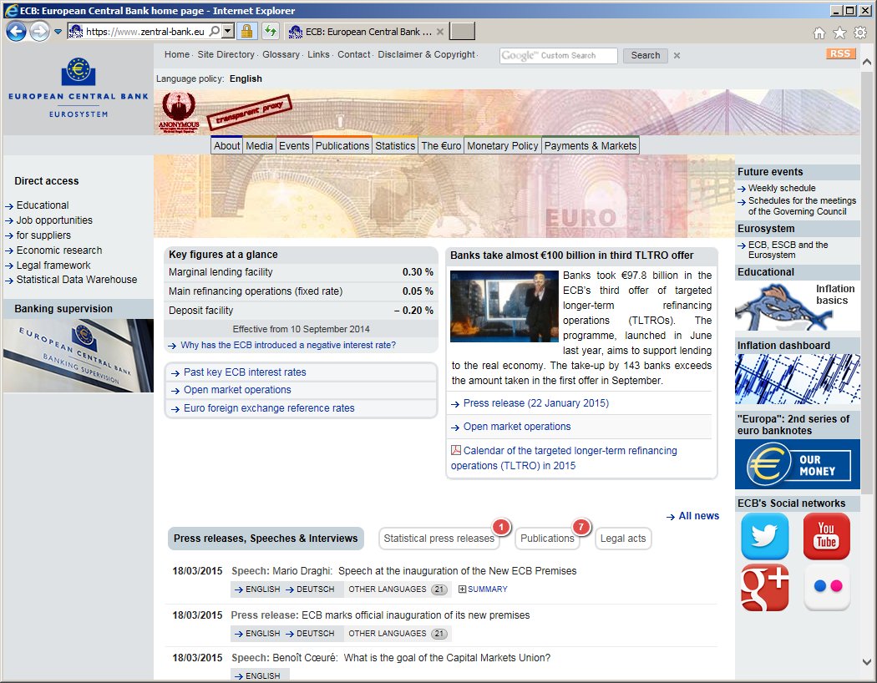877x683 pixels.
Task: Click the browser Back arrow button
Action: pos(17,32)
